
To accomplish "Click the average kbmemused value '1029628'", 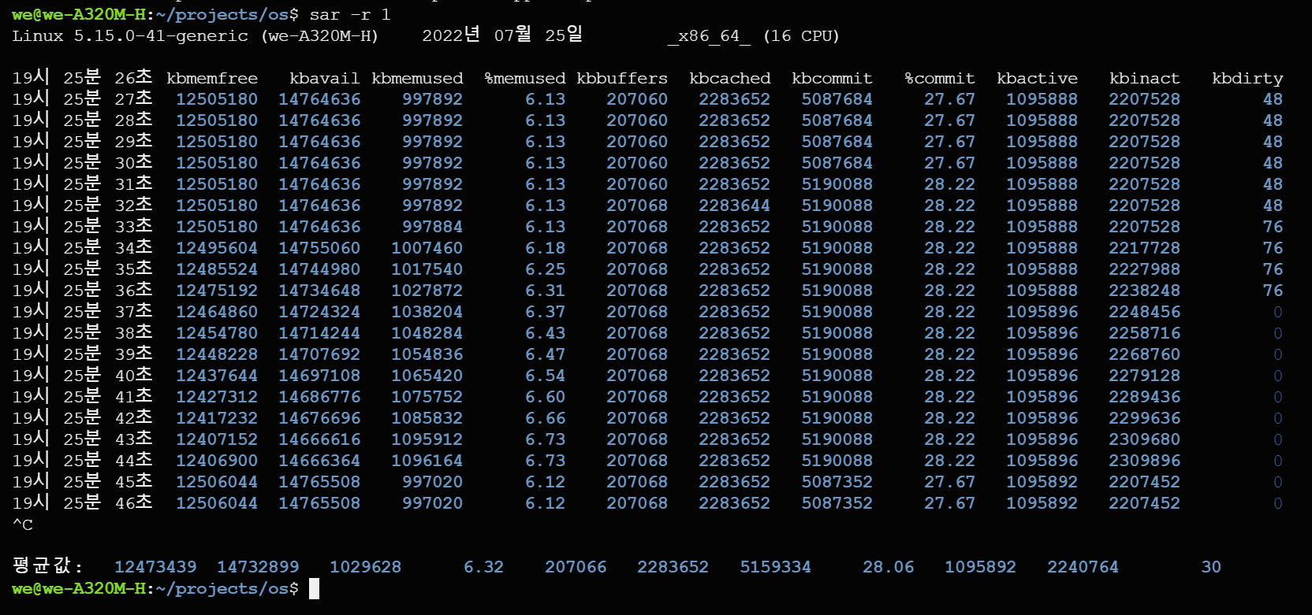I will [x=366, y=568].
